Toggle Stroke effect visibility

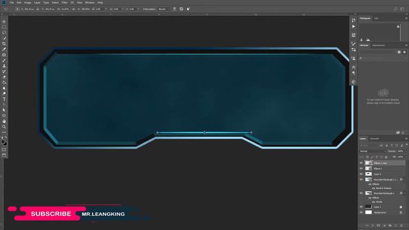pos(373,202)
